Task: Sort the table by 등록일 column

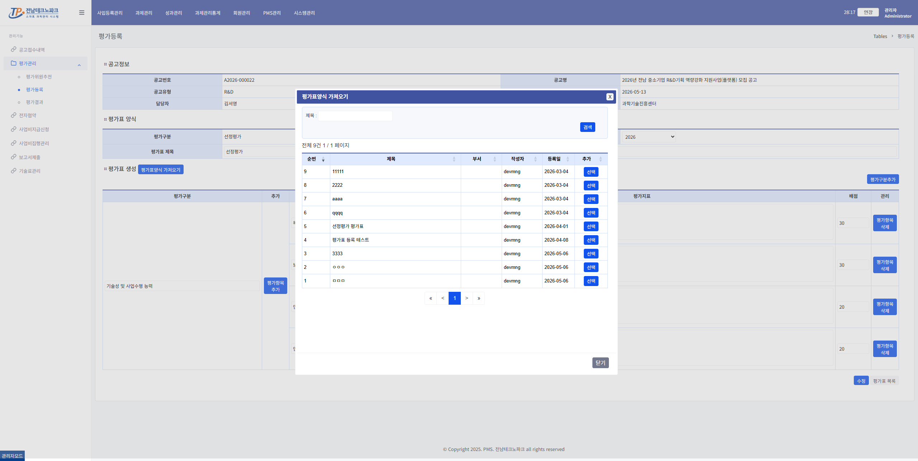Action: (x=558, y=159)
